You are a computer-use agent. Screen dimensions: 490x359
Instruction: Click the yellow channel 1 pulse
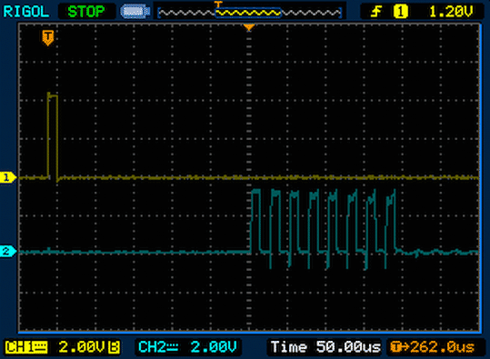[53, 137]
